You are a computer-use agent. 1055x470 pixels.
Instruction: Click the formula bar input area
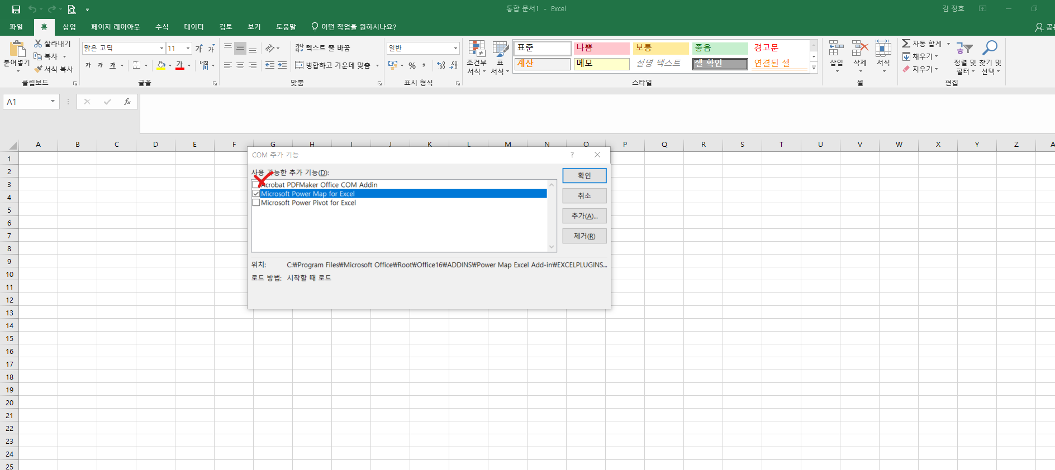[x=597, y=114]
